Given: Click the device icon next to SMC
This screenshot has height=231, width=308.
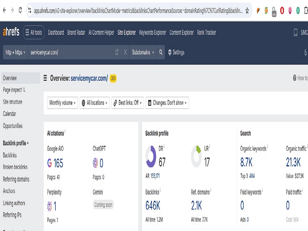Looking at the screenshot, I should [x=295, y=32].
